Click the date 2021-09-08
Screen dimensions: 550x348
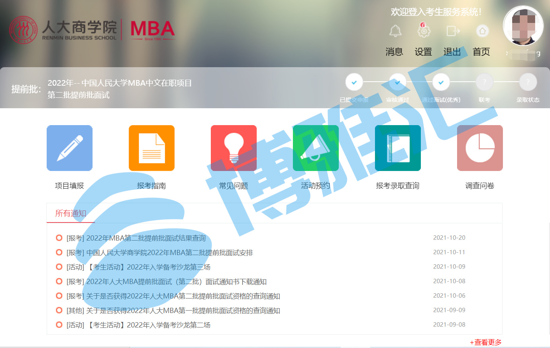pyautogui.click(x=449, y=325)
